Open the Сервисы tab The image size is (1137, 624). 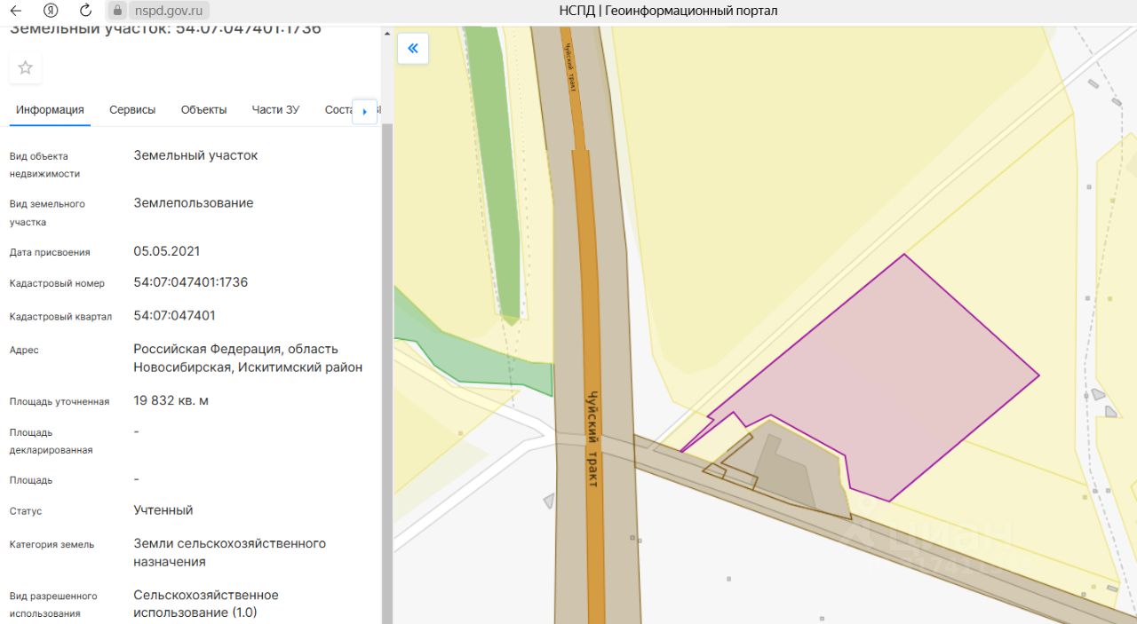pyautogui.click(x=132, y=110)
